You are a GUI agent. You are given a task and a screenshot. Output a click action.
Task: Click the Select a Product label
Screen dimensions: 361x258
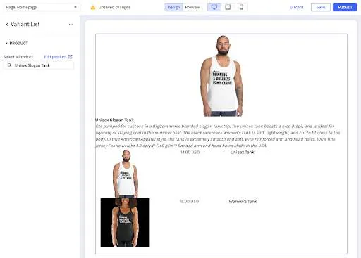(x=18, y=57)
